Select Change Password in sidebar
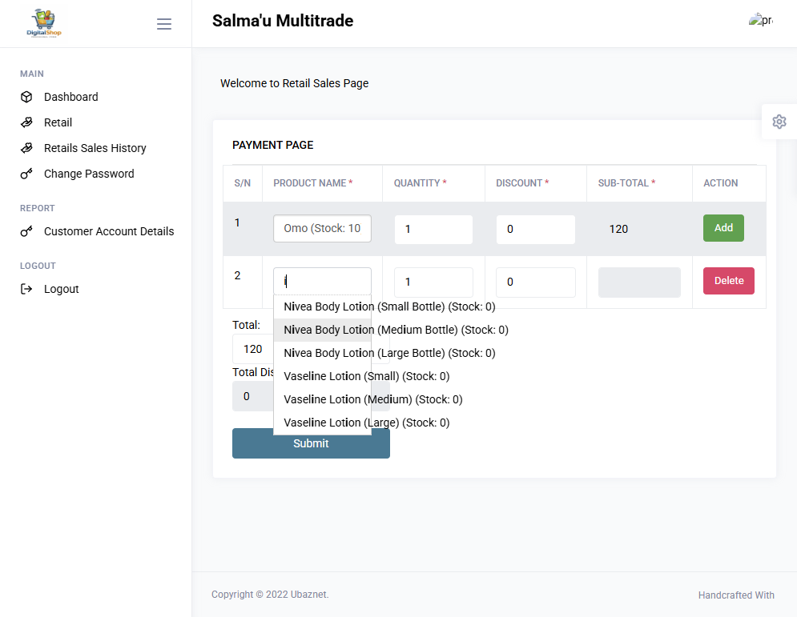The height and width of the screenshot is (617, 797). pyautogui.click(x=89, y=174)
